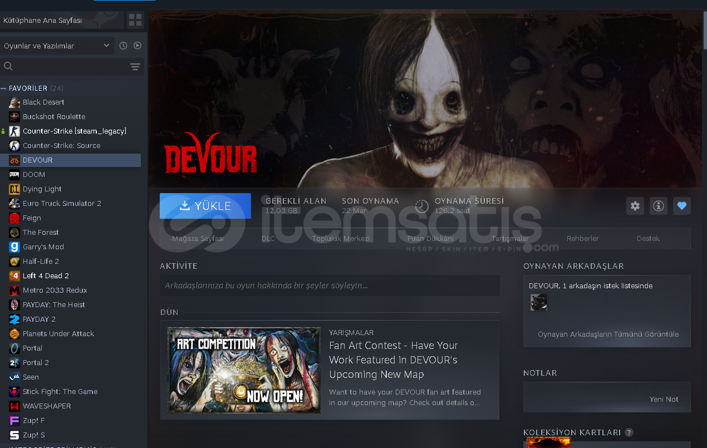Click the page vertical scrollbar
This screenshot has height=448, width=707.
coord(705,29)
